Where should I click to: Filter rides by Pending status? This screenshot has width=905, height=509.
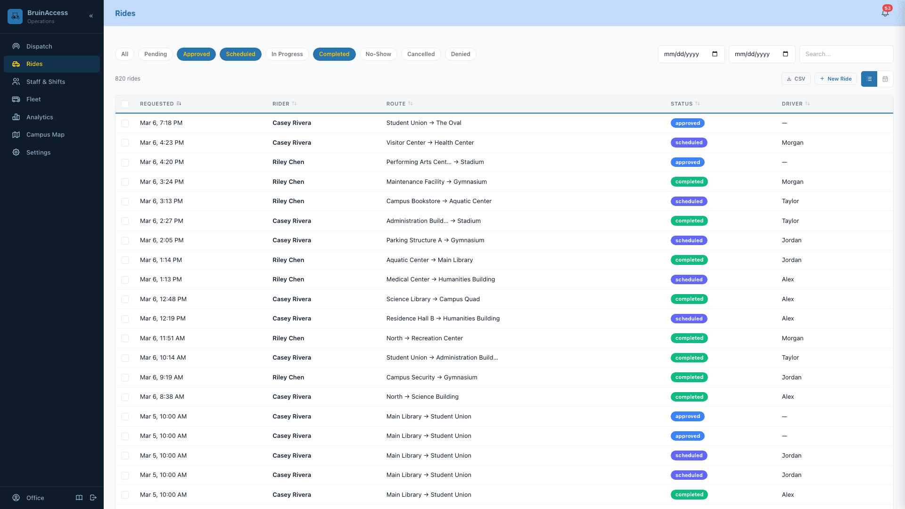tap(156, 54)
